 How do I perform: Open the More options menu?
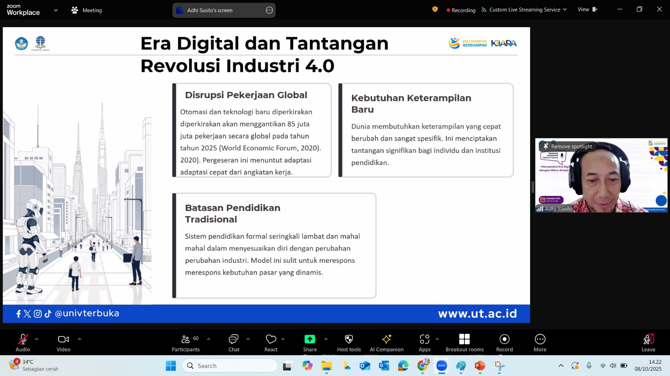coord(540,339)
